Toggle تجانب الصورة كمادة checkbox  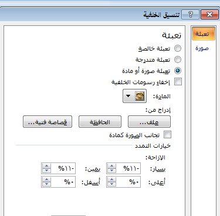pyautogui.click(x=167, y=135)
